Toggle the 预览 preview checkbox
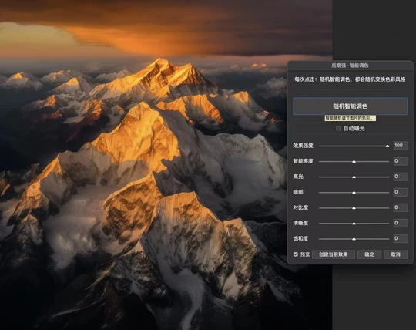 point(296,254)
